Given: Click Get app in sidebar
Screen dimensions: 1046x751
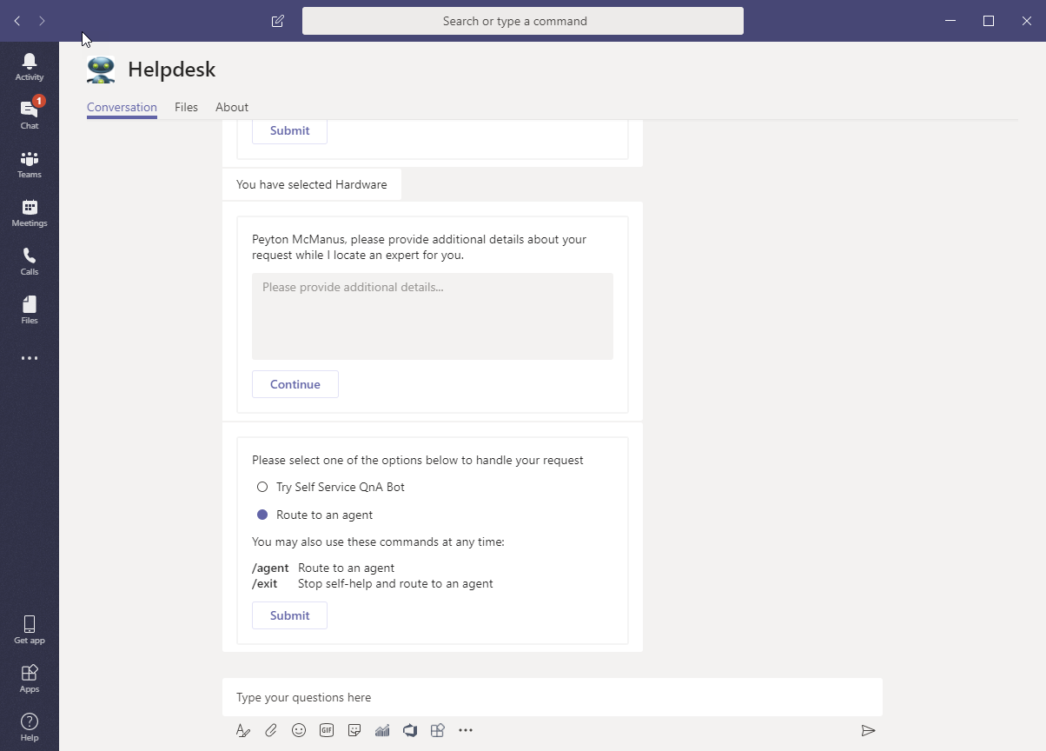Looking at the screenshot, I should pyautogui.click(x=30, y=629).
